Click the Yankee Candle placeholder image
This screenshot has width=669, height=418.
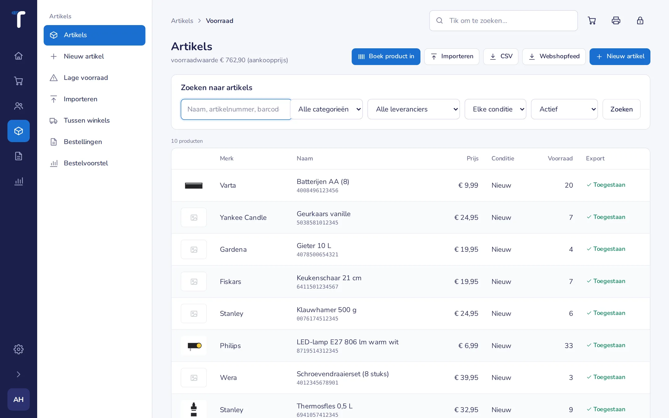(194, 217)
